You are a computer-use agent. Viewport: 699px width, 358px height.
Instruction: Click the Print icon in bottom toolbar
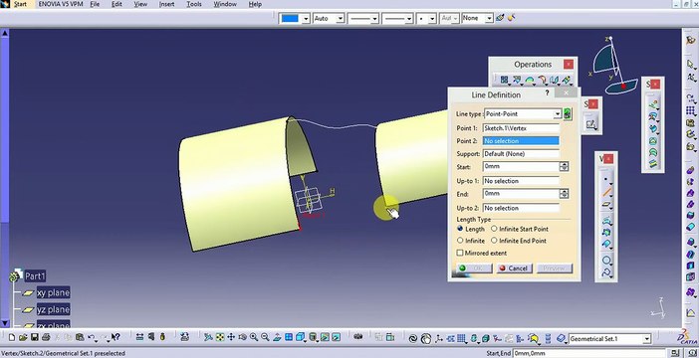click(46, 337)
